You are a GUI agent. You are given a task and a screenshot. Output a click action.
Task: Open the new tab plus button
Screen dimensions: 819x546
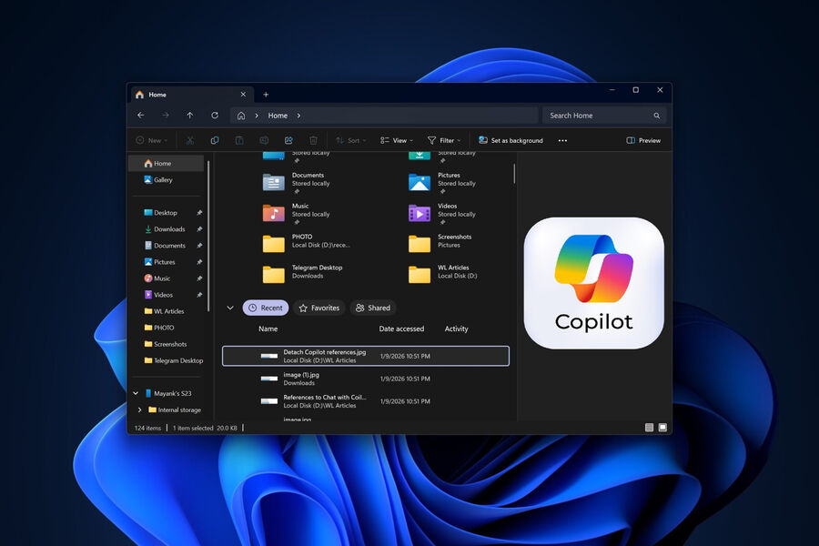coord(266,95)
